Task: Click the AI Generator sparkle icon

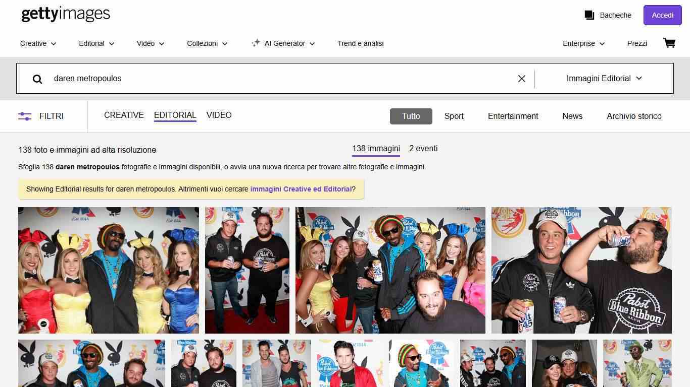Action: (257, 43)
